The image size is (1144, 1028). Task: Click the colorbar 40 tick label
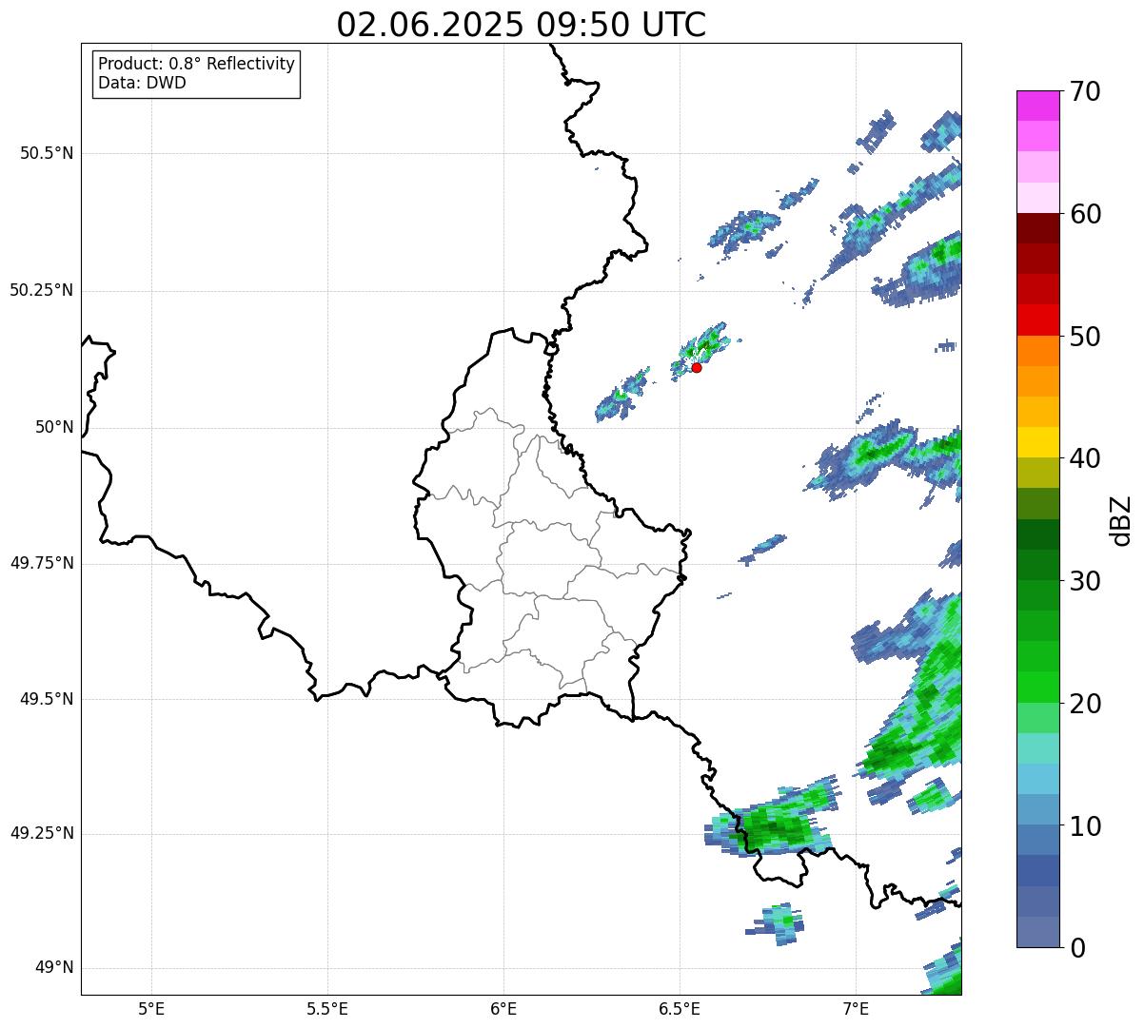(1086, 458)
